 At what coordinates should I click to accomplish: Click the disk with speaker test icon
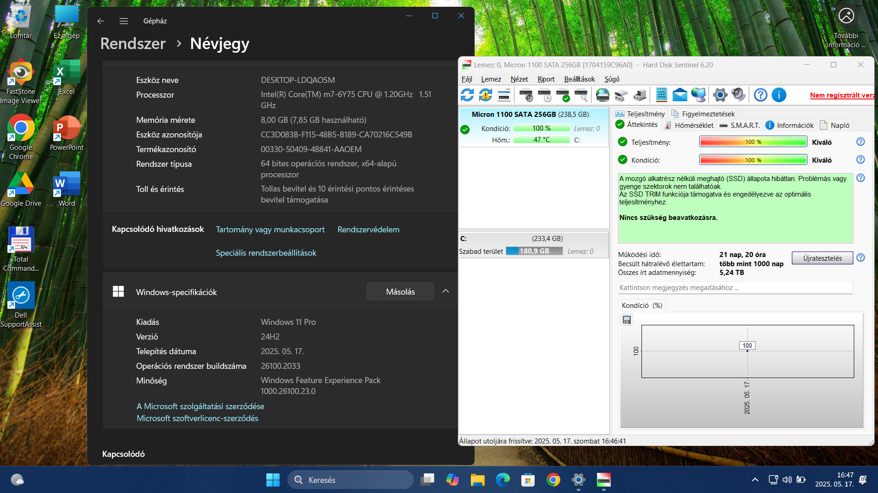click(526, 95)
